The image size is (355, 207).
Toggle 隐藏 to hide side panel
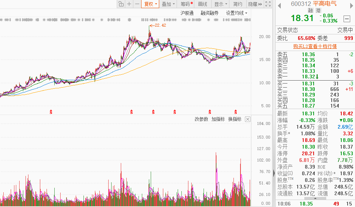[x=255, y=4]
